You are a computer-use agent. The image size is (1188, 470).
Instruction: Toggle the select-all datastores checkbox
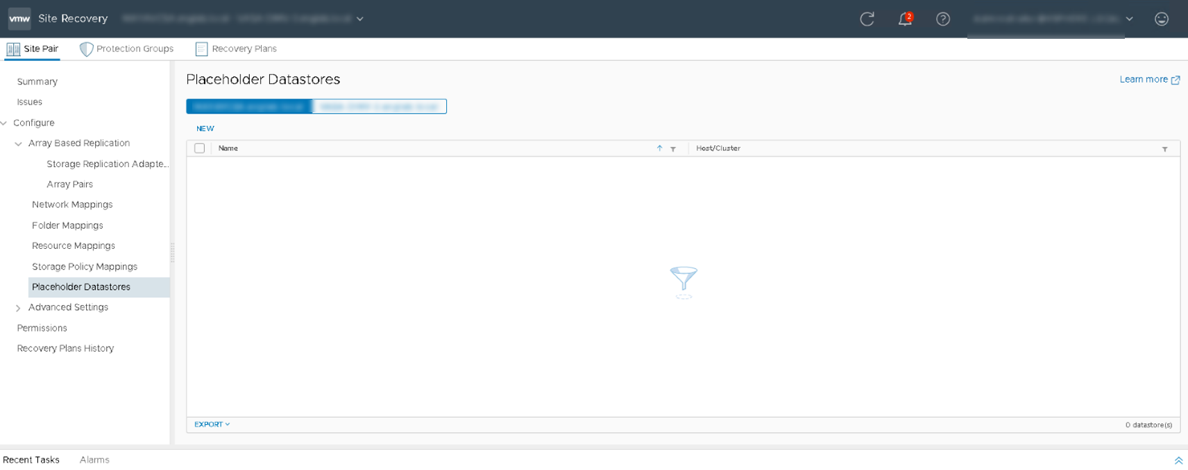click(x=200, y=148)
